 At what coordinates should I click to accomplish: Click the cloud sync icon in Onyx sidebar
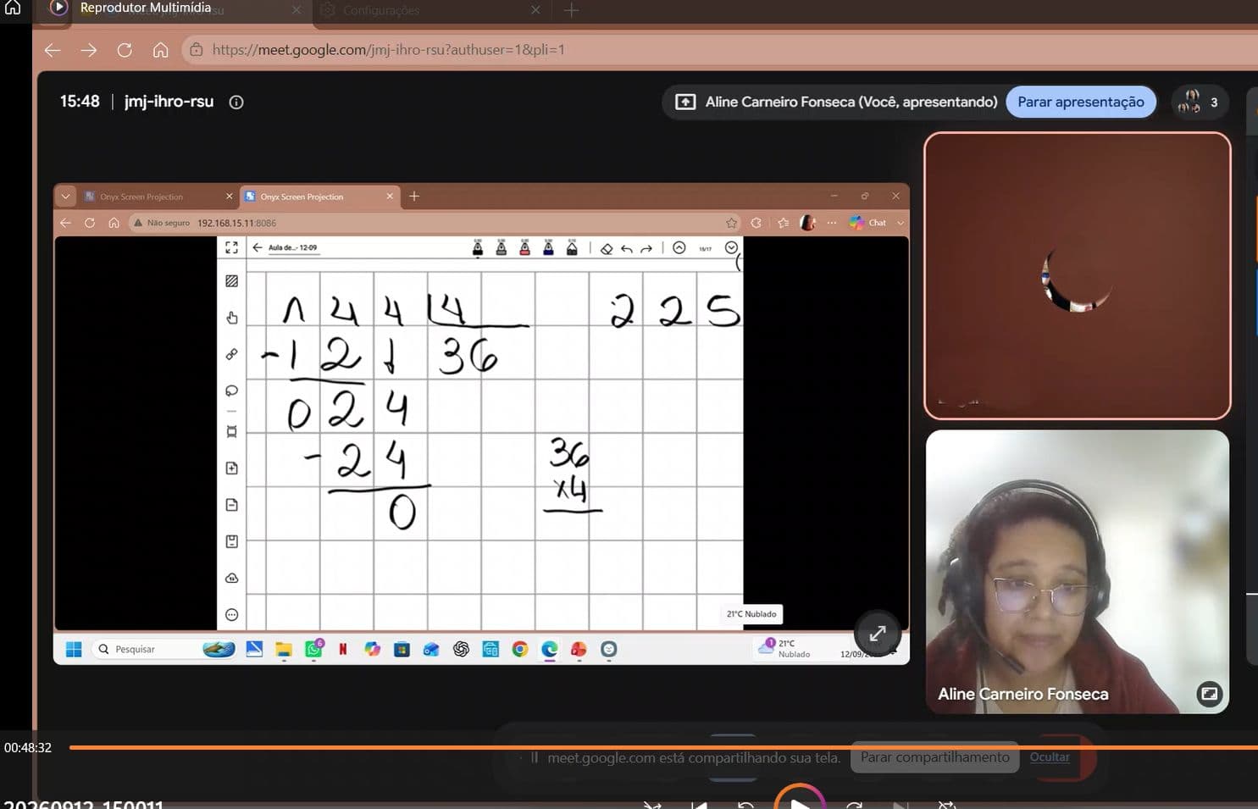point(231,578)
